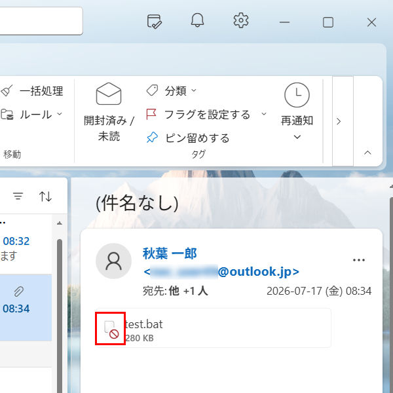
Task: Toggle 開封済み / 未読 read status
Action: pos(109,112)
